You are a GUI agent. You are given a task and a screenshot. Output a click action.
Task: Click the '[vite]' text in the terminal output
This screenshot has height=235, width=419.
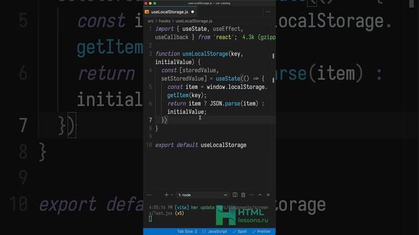182,208
